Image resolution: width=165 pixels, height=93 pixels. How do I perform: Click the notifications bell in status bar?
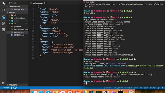click(162, 88)
